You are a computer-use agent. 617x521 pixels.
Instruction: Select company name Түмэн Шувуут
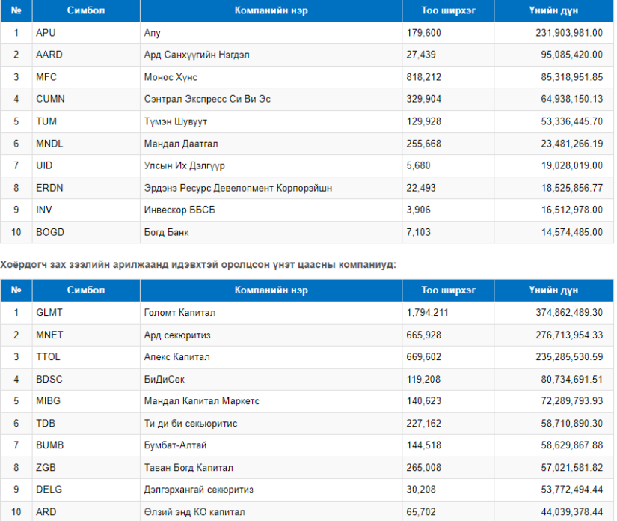pyautogui.click(x=175, y=121)
